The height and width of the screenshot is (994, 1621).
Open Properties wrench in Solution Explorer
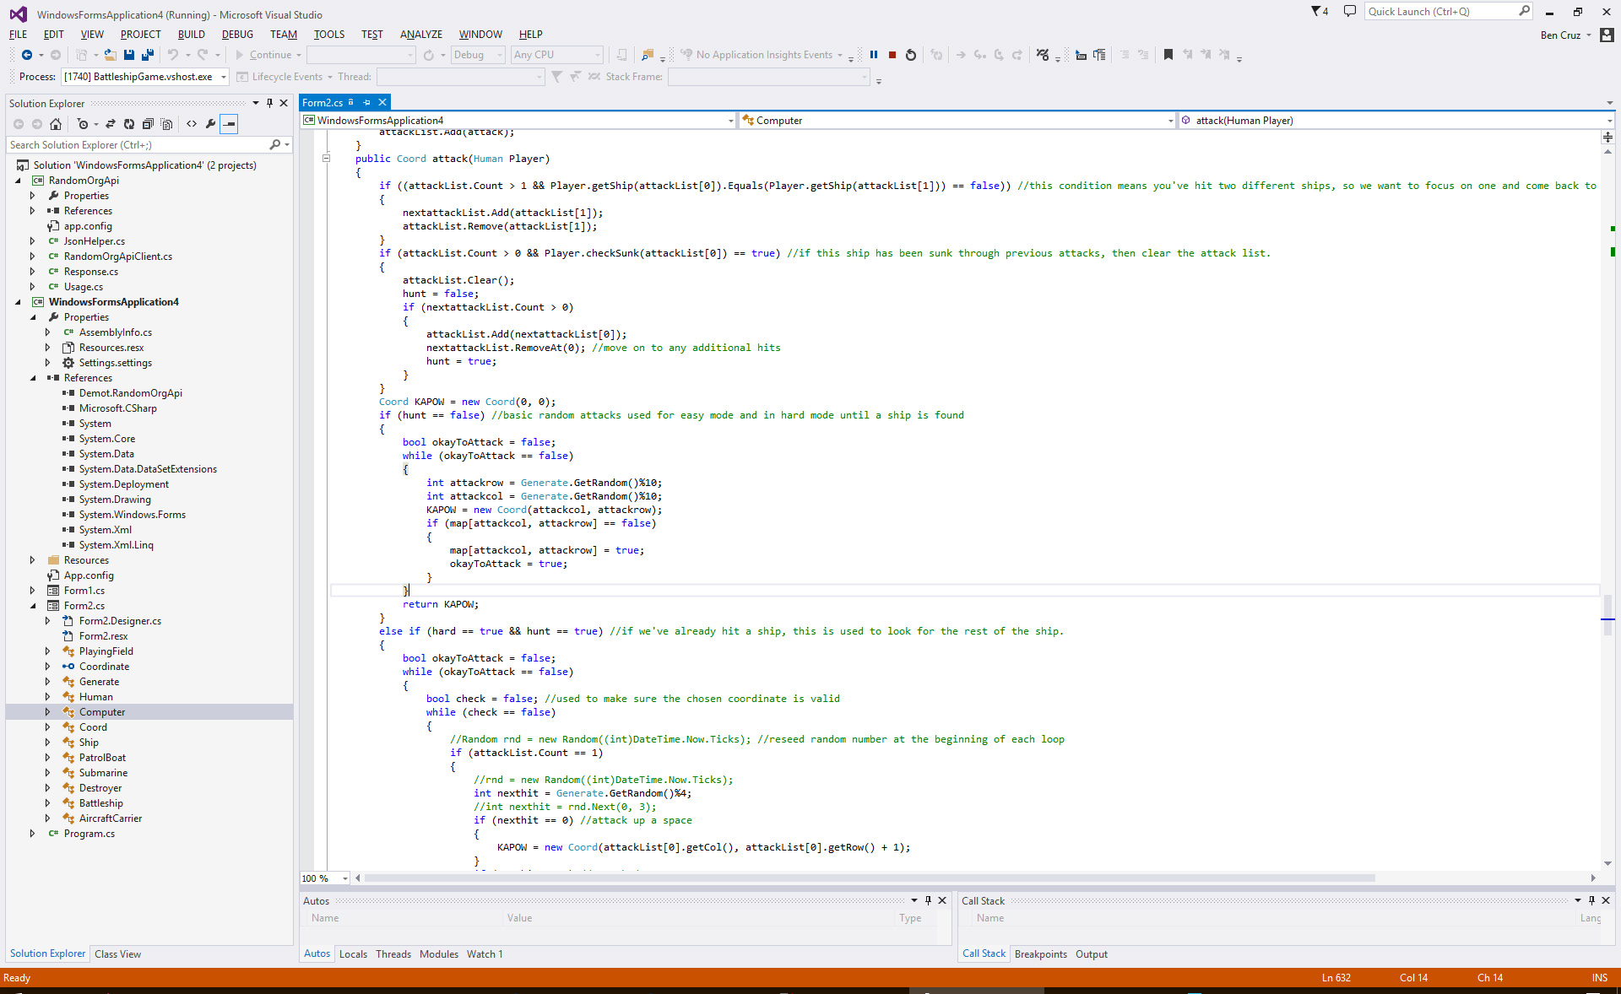210,124
